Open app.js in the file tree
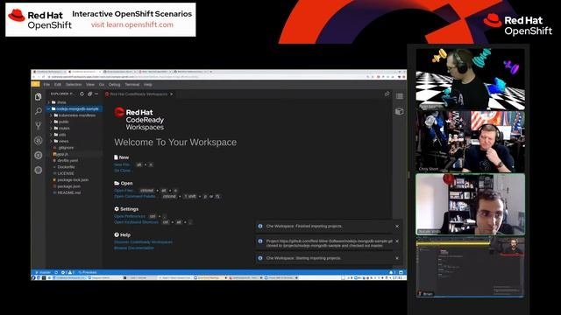 coord(62,154)
